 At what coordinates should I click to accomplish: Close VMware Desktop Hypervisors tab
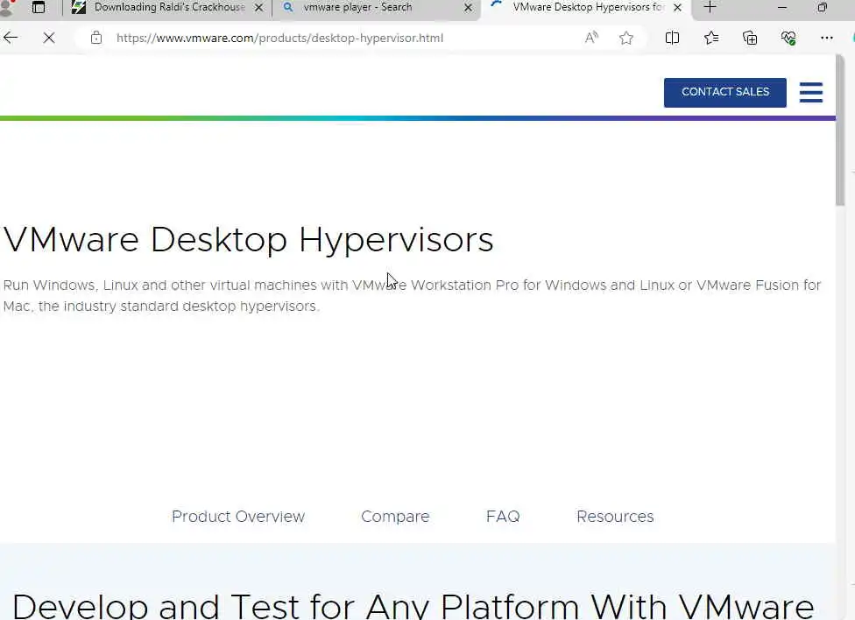[677, 8]
